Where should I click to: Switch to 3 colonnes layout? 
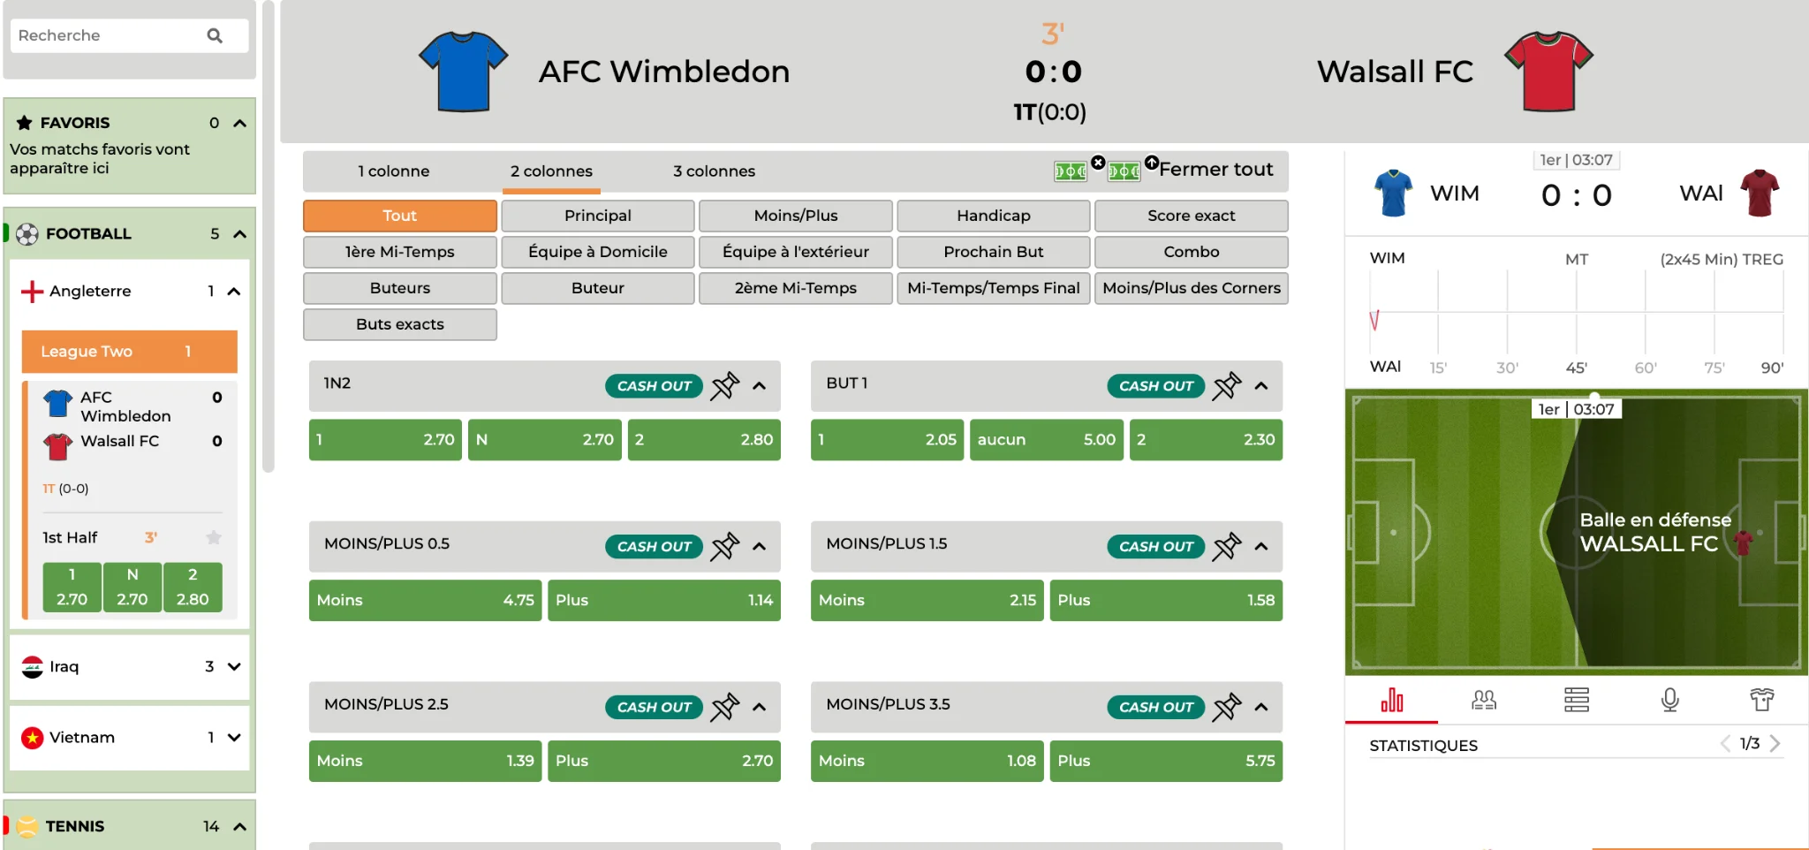click(x=714, y=171)
